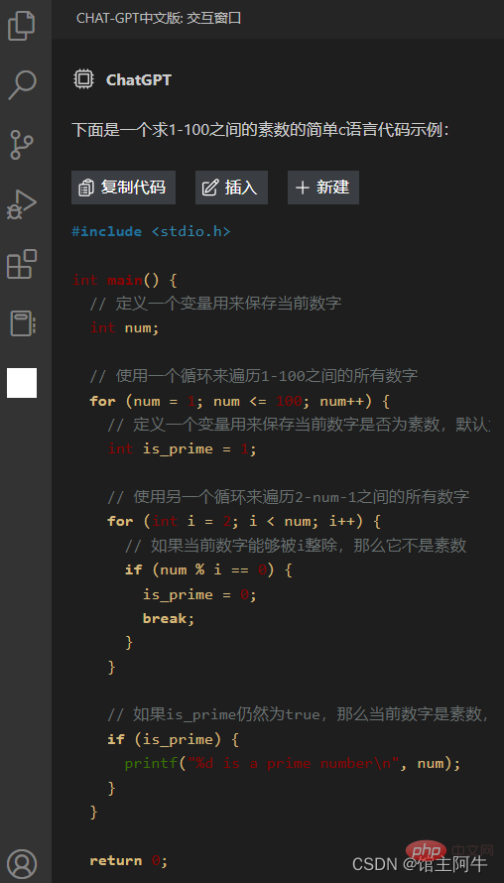Click the line int is_prime = 1;
The width and height of the screenshot is (504, 883).
(x=183, y=448)
